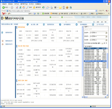Open the Back button history dropdown arrow
The width and height of the screenshot is (112, 109).
click(9, 7)
